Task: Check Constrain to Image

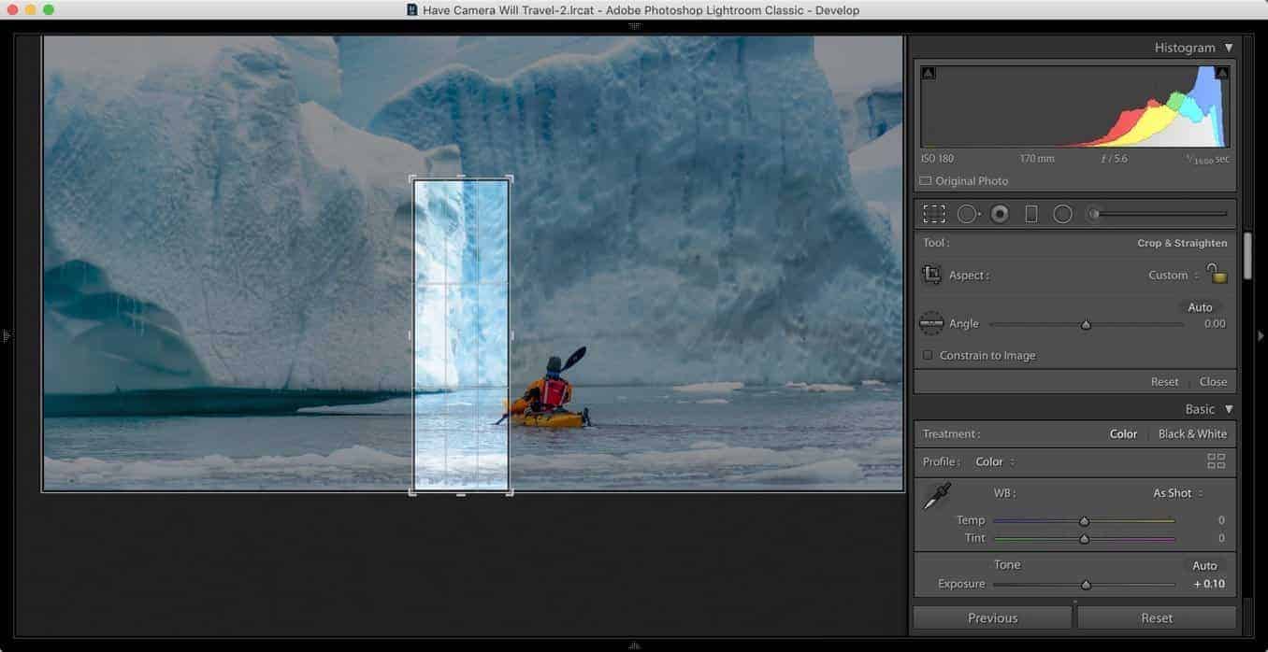Action: point(928,355)
